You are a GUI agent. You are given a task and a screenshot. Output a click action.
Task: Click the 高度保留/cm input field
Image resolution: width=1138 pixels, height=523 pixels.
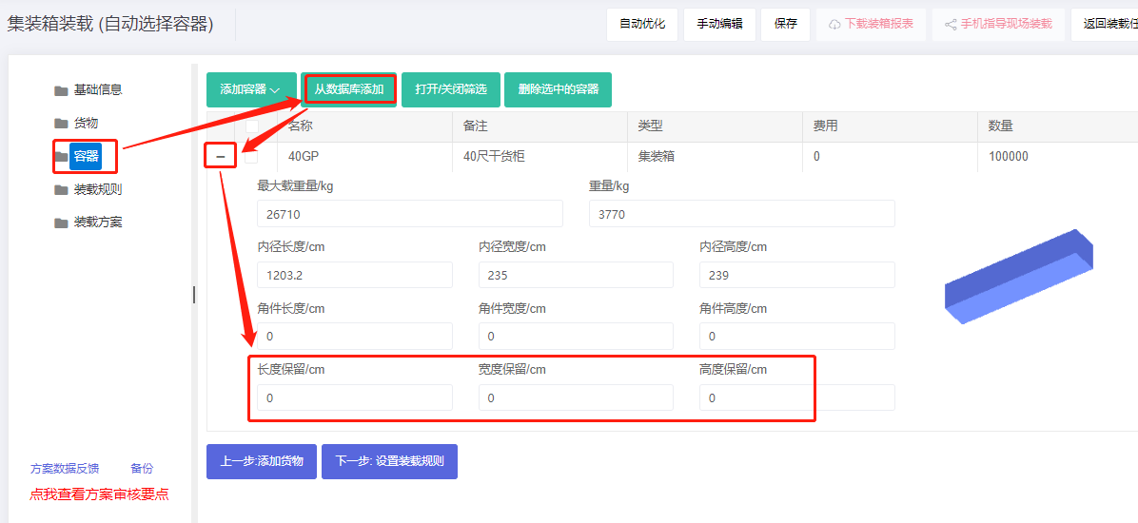[x=797, y=397]
